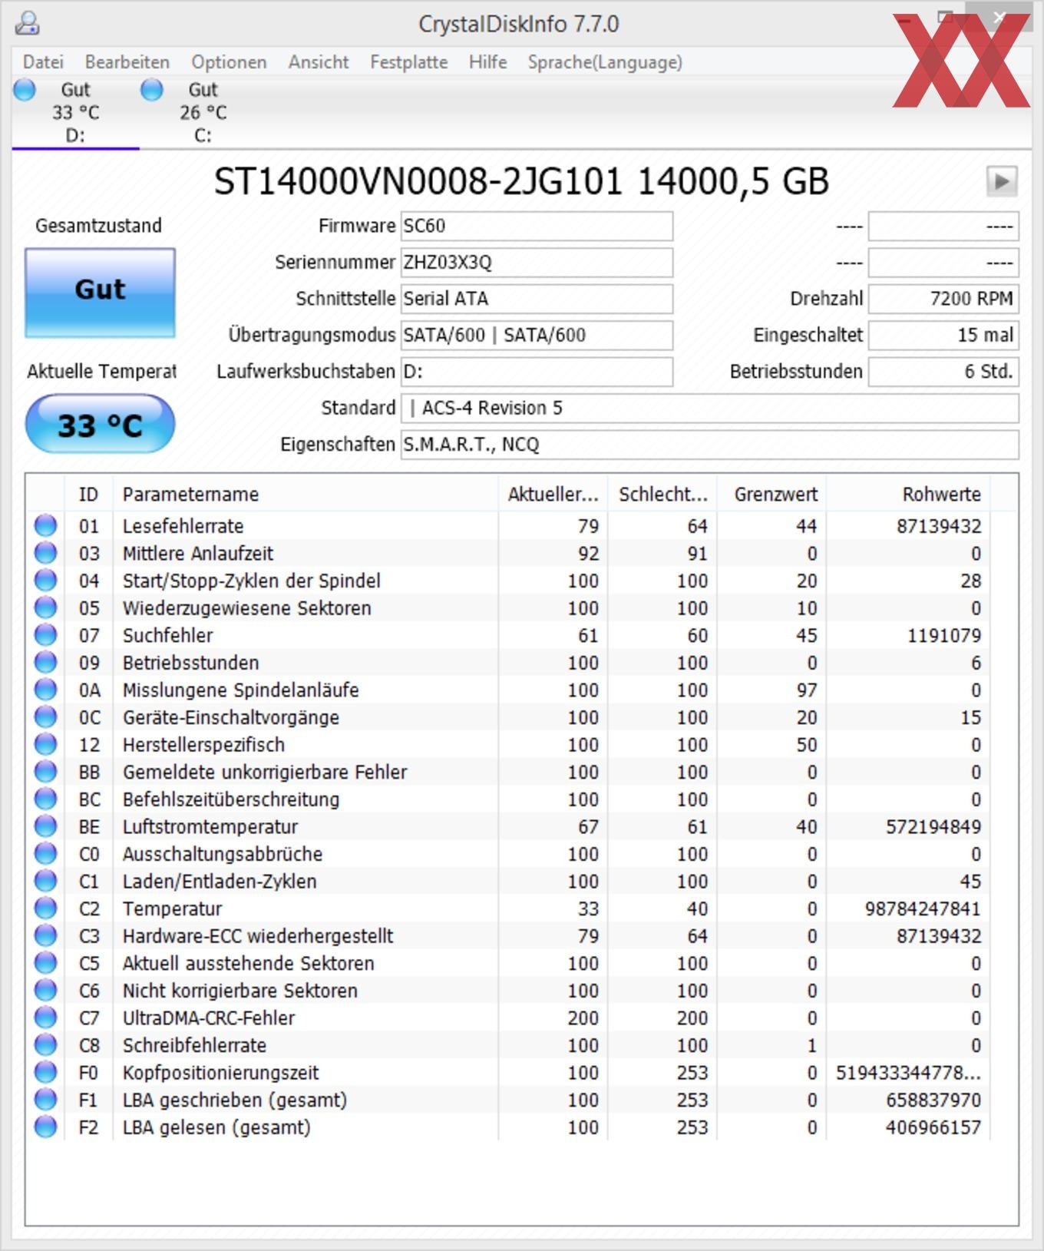Image resolution: width=1044 pixels, height=1251 pixels.
Task: Open the Hilfe menu
Action: [x=488, y=62]
